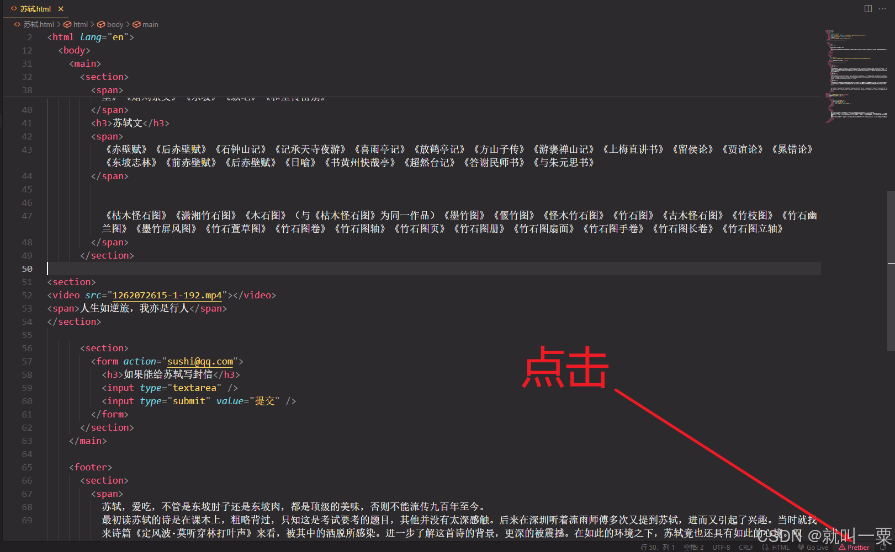Click the <section> tag on line 56
The image size is (895, 552).
104,348
